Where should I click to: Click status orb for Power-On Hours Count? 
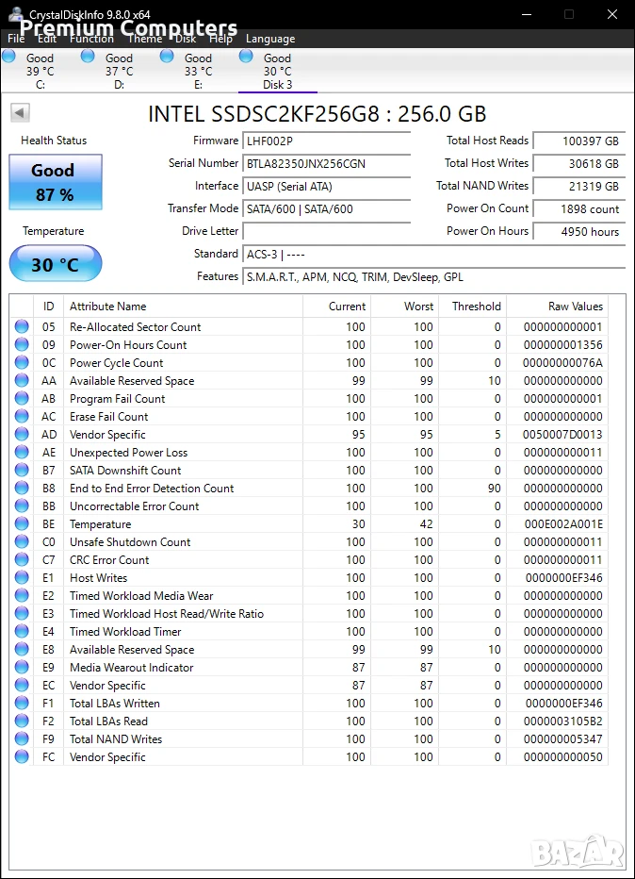point(22,344)
